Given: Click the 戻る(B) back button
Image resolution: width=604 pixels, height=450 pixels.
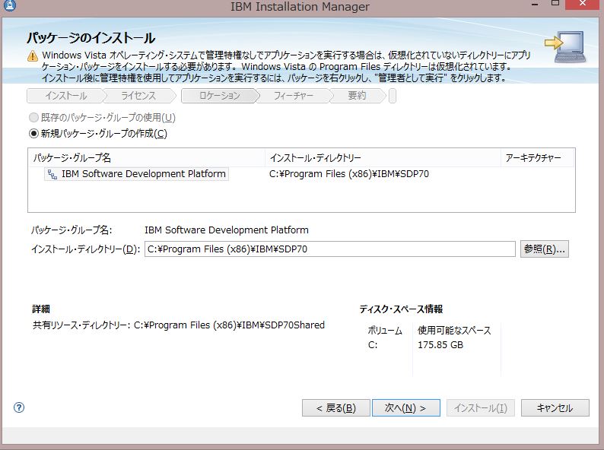Looking at the screenshot, I should pos(336,408).
